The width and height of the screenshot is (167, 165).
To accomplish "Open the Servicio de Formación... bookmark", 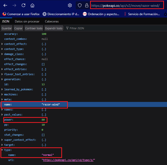I will pyautogui.click(x=142, y=14).
